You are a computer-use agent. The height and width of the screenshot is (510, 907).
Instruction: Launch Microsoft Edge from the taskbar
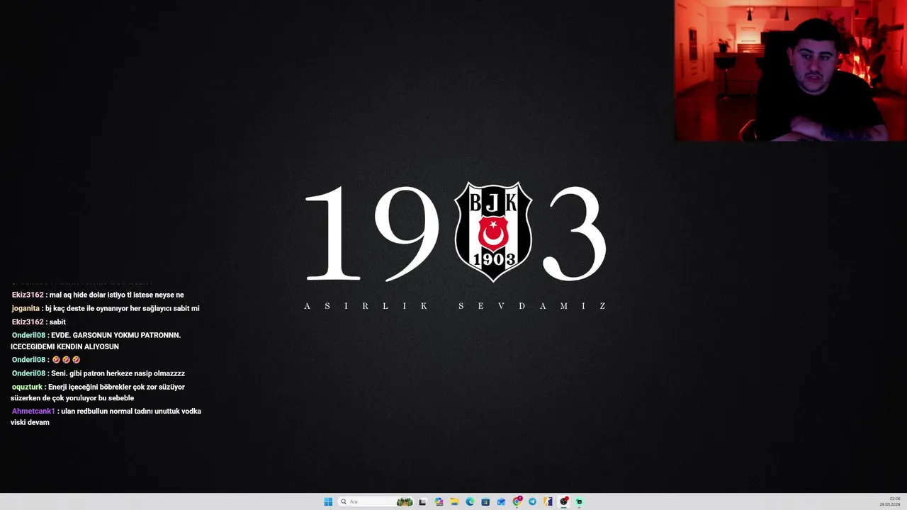[470, 501]
